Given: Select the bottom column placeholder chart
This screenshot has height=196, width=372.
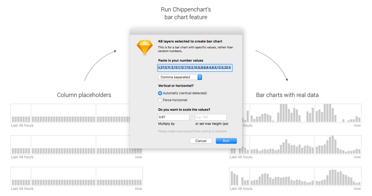Looking at the screenshot, I should pyautogui.click(x=76, y=177).
